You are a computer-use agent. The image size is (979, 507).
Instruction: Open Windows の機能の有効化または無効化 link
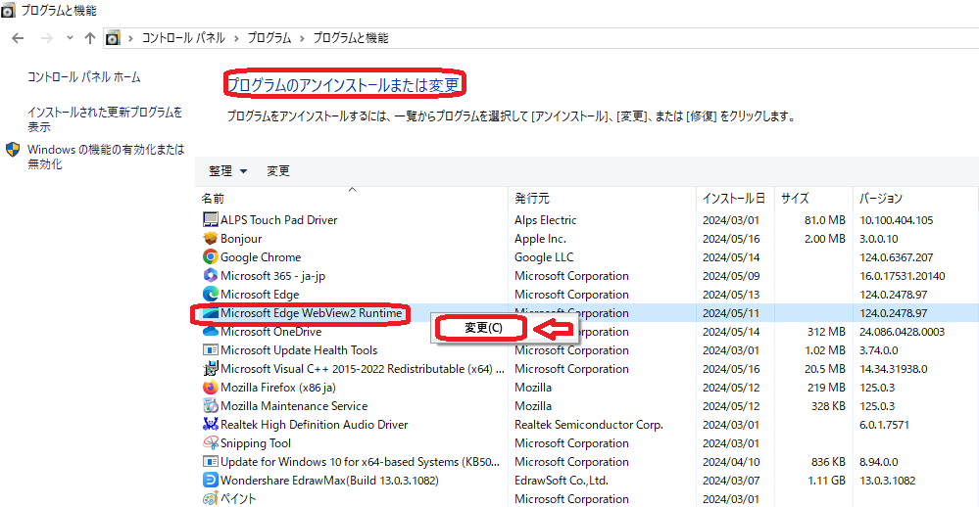pos(106,157)
